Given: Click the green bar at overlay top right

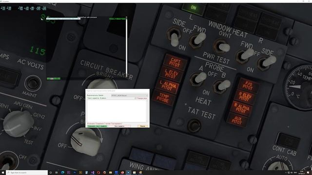Looking at the screenshot, I should pos(117,19).
